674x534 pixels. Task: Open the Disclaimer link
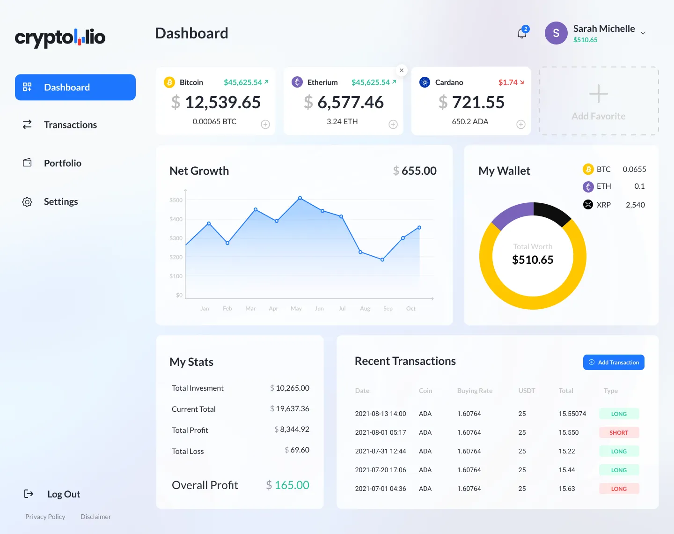click(95, 517)
